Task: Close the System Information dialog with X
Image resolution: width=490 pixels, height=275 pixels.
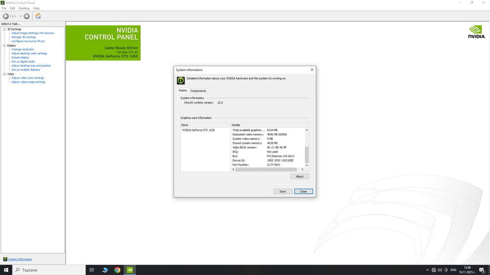Action: click(x=312, y=70)
